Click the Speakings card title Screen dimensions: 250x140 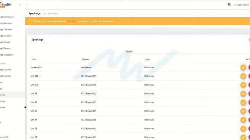click(x=37, y=40)
